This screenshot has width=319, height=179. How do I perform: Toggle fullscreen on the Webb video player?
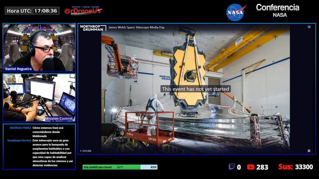coord(309,151)
